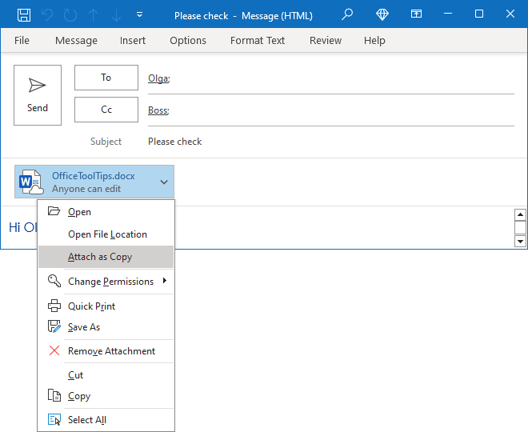Viewport: 528px width, 432px height.
Task: Click the Select All icon
Action: [54, 419]
